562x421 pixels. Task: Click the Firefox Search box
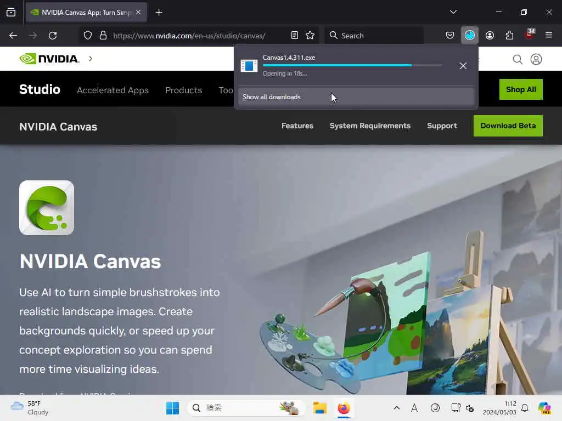(374, 36)
